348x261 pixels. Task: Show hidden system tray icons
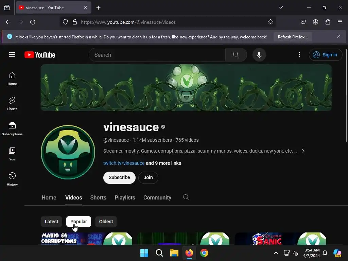(276, 253)
